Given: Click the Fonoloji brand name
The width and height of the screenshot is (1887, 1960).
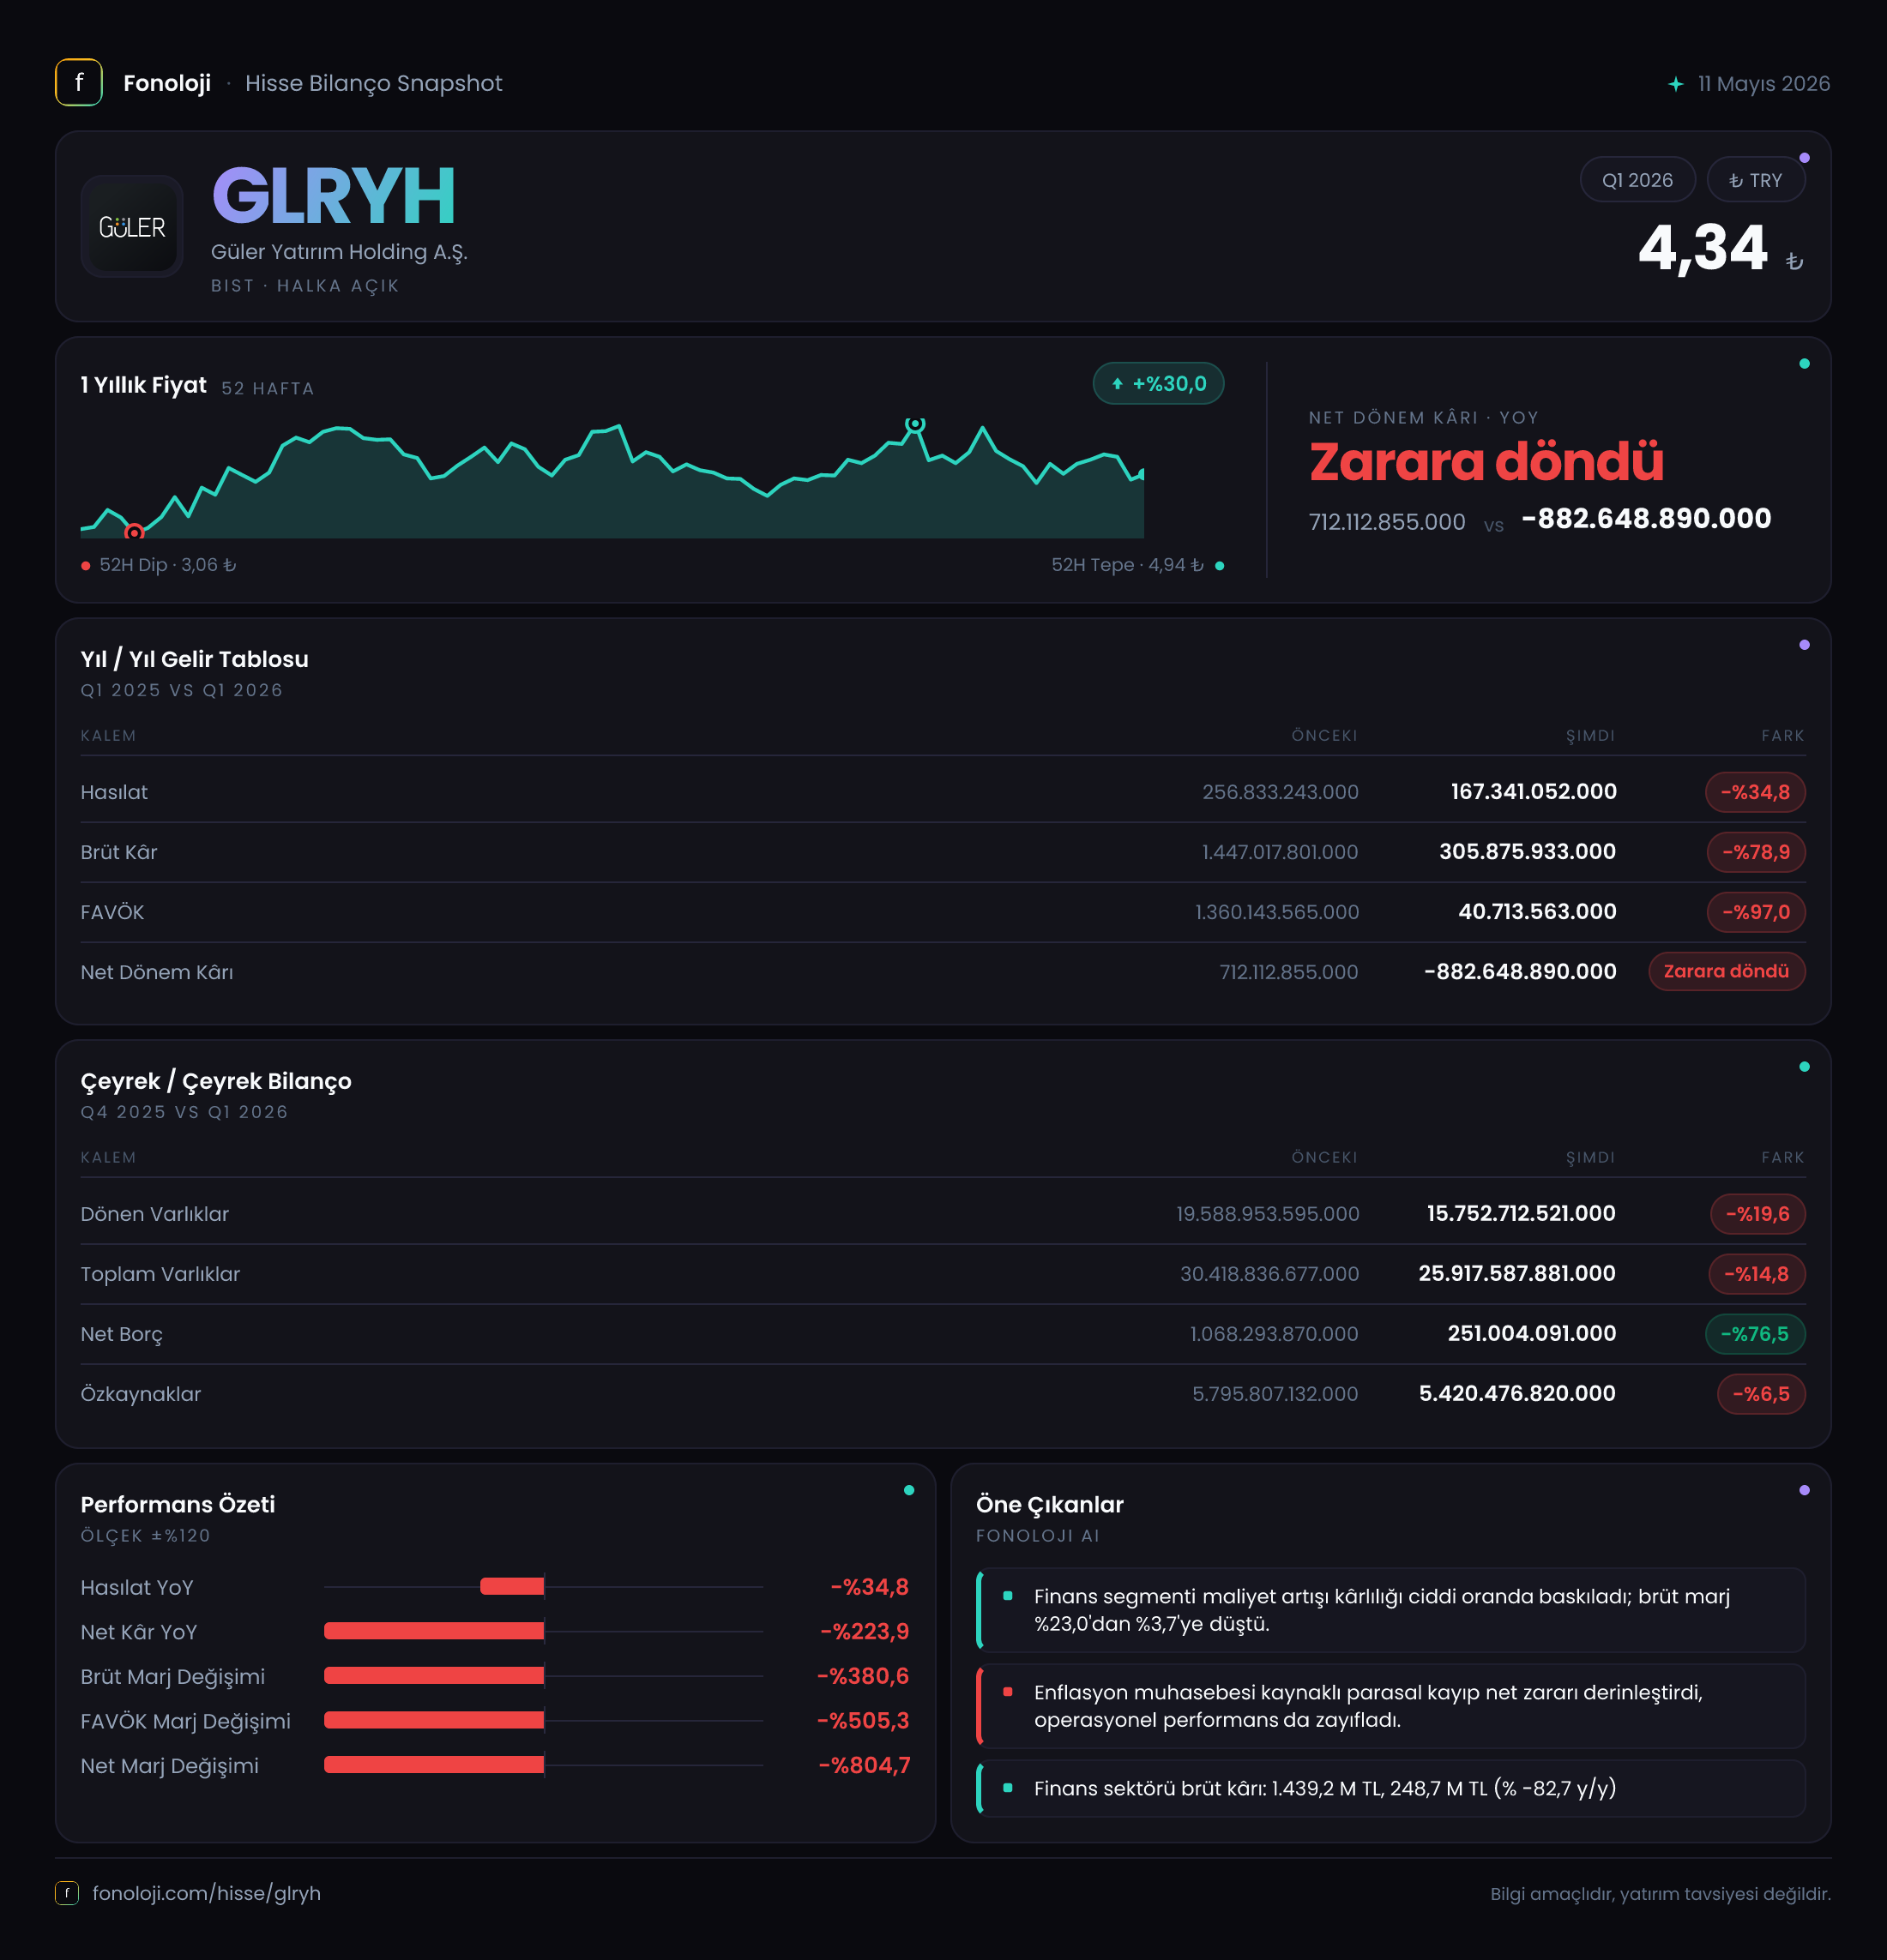Looking at the screenshot, I should click(167, 83).
